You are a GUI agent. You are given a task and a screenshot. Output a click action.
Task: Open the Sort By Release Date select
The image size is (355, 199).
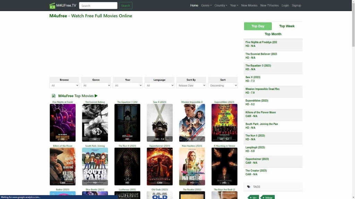(191, 86)
